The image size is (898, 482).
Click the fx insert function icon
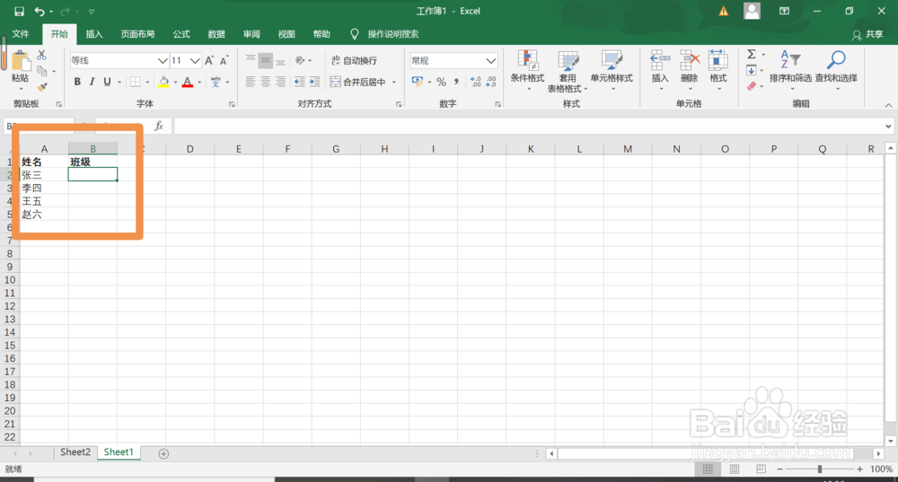coord(159,126)
